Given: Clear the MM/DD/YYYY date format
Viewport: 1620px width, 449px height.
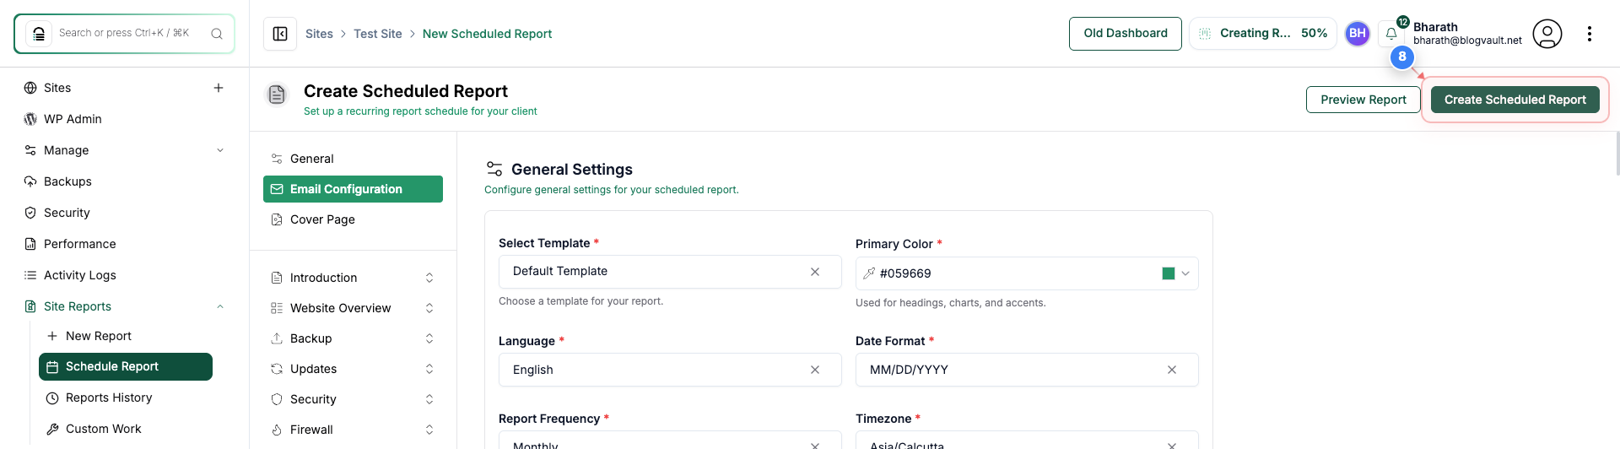Looking at the screenshot, I should pyautogui.click(x=1172, y=370).
